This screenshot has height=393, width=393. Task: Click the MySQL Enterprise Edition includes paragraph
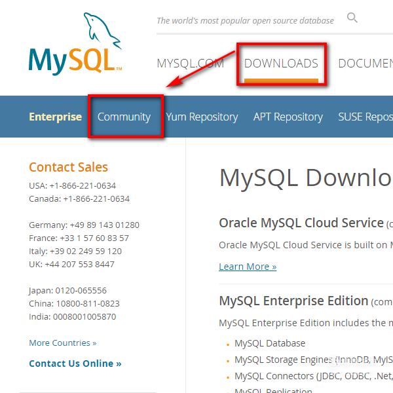click(x=306, y=323)
